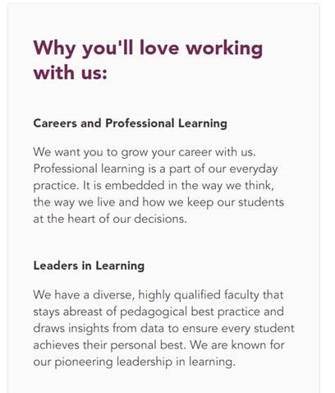Click the line "our pioneering leadership in learning."
Screen dimensions: 335x393
[x=135, y=362]
